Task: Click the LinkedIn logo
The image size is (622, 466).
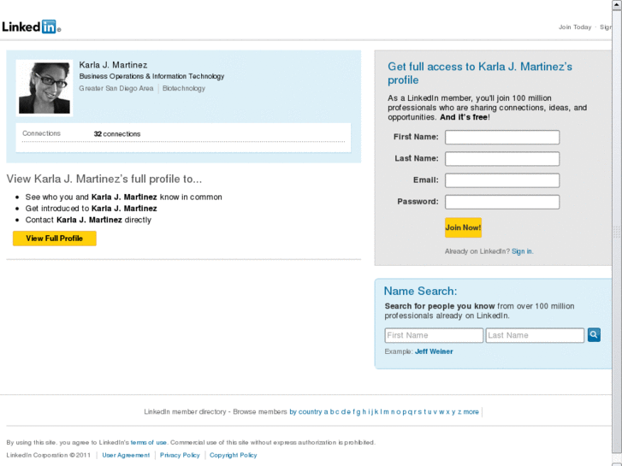Action: click(x=31, y=27)
